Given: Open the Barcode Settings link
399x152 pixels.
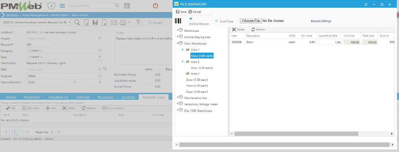Looking at the screenshot, I should [321, 21].
